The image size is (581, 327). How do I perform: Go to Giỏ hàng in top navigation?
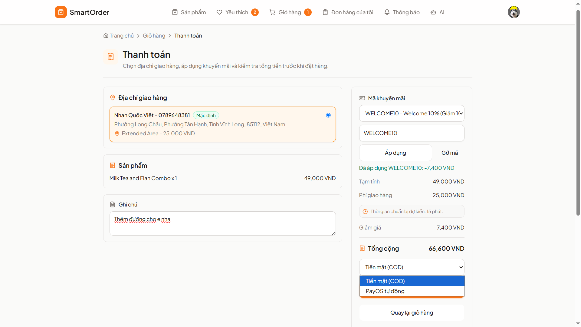[x=290, y=12]
